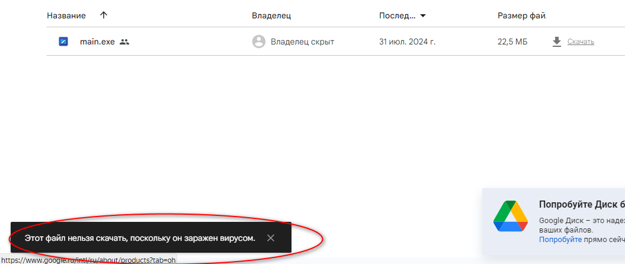Open the Послед... sort dropdown

pyautogui.click(x=423, y=16)
